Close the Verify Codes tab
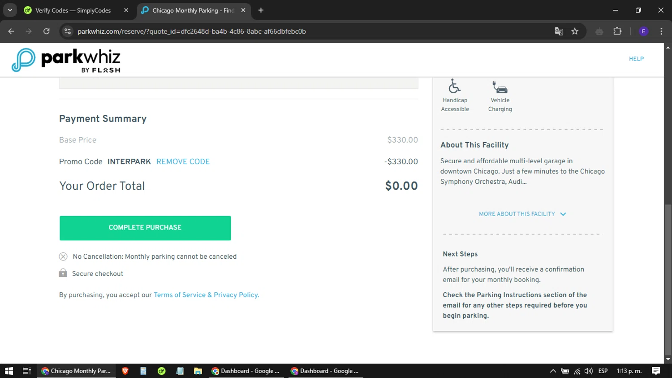Screen dimensions: 672x378 (126, 10)
